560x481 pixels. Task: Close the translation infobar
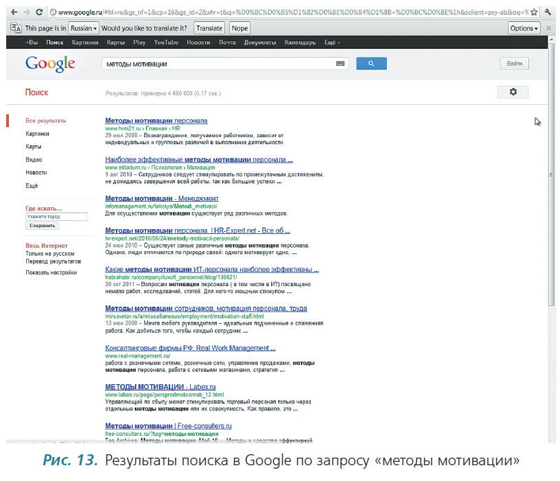click(548, 28)
